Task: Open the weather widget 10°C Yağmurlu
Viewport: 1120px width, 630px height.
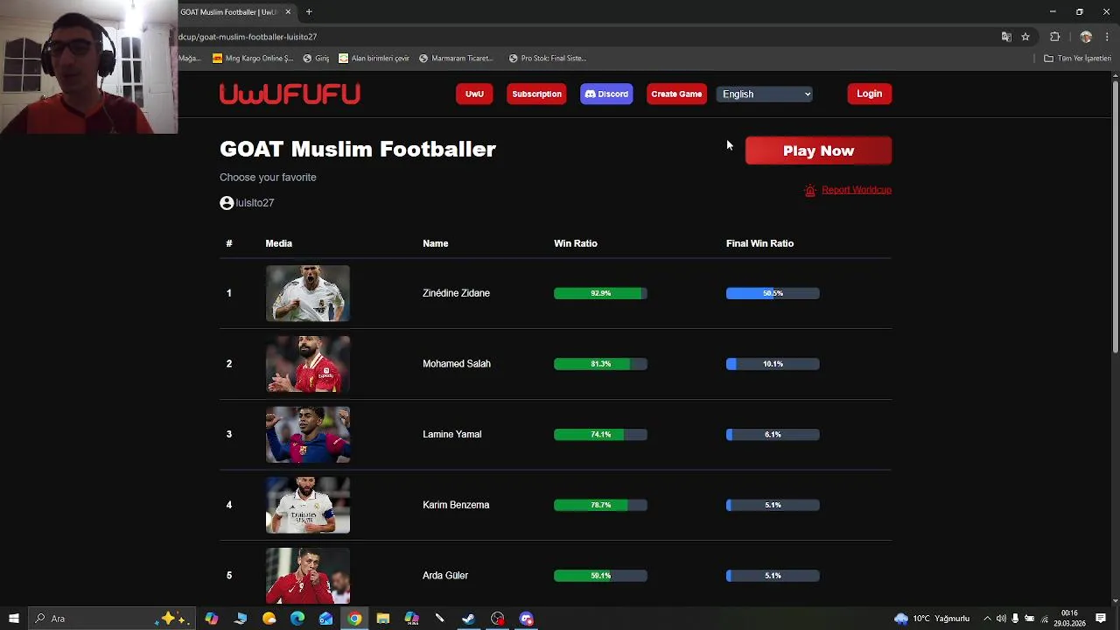Action: (932, 619)
